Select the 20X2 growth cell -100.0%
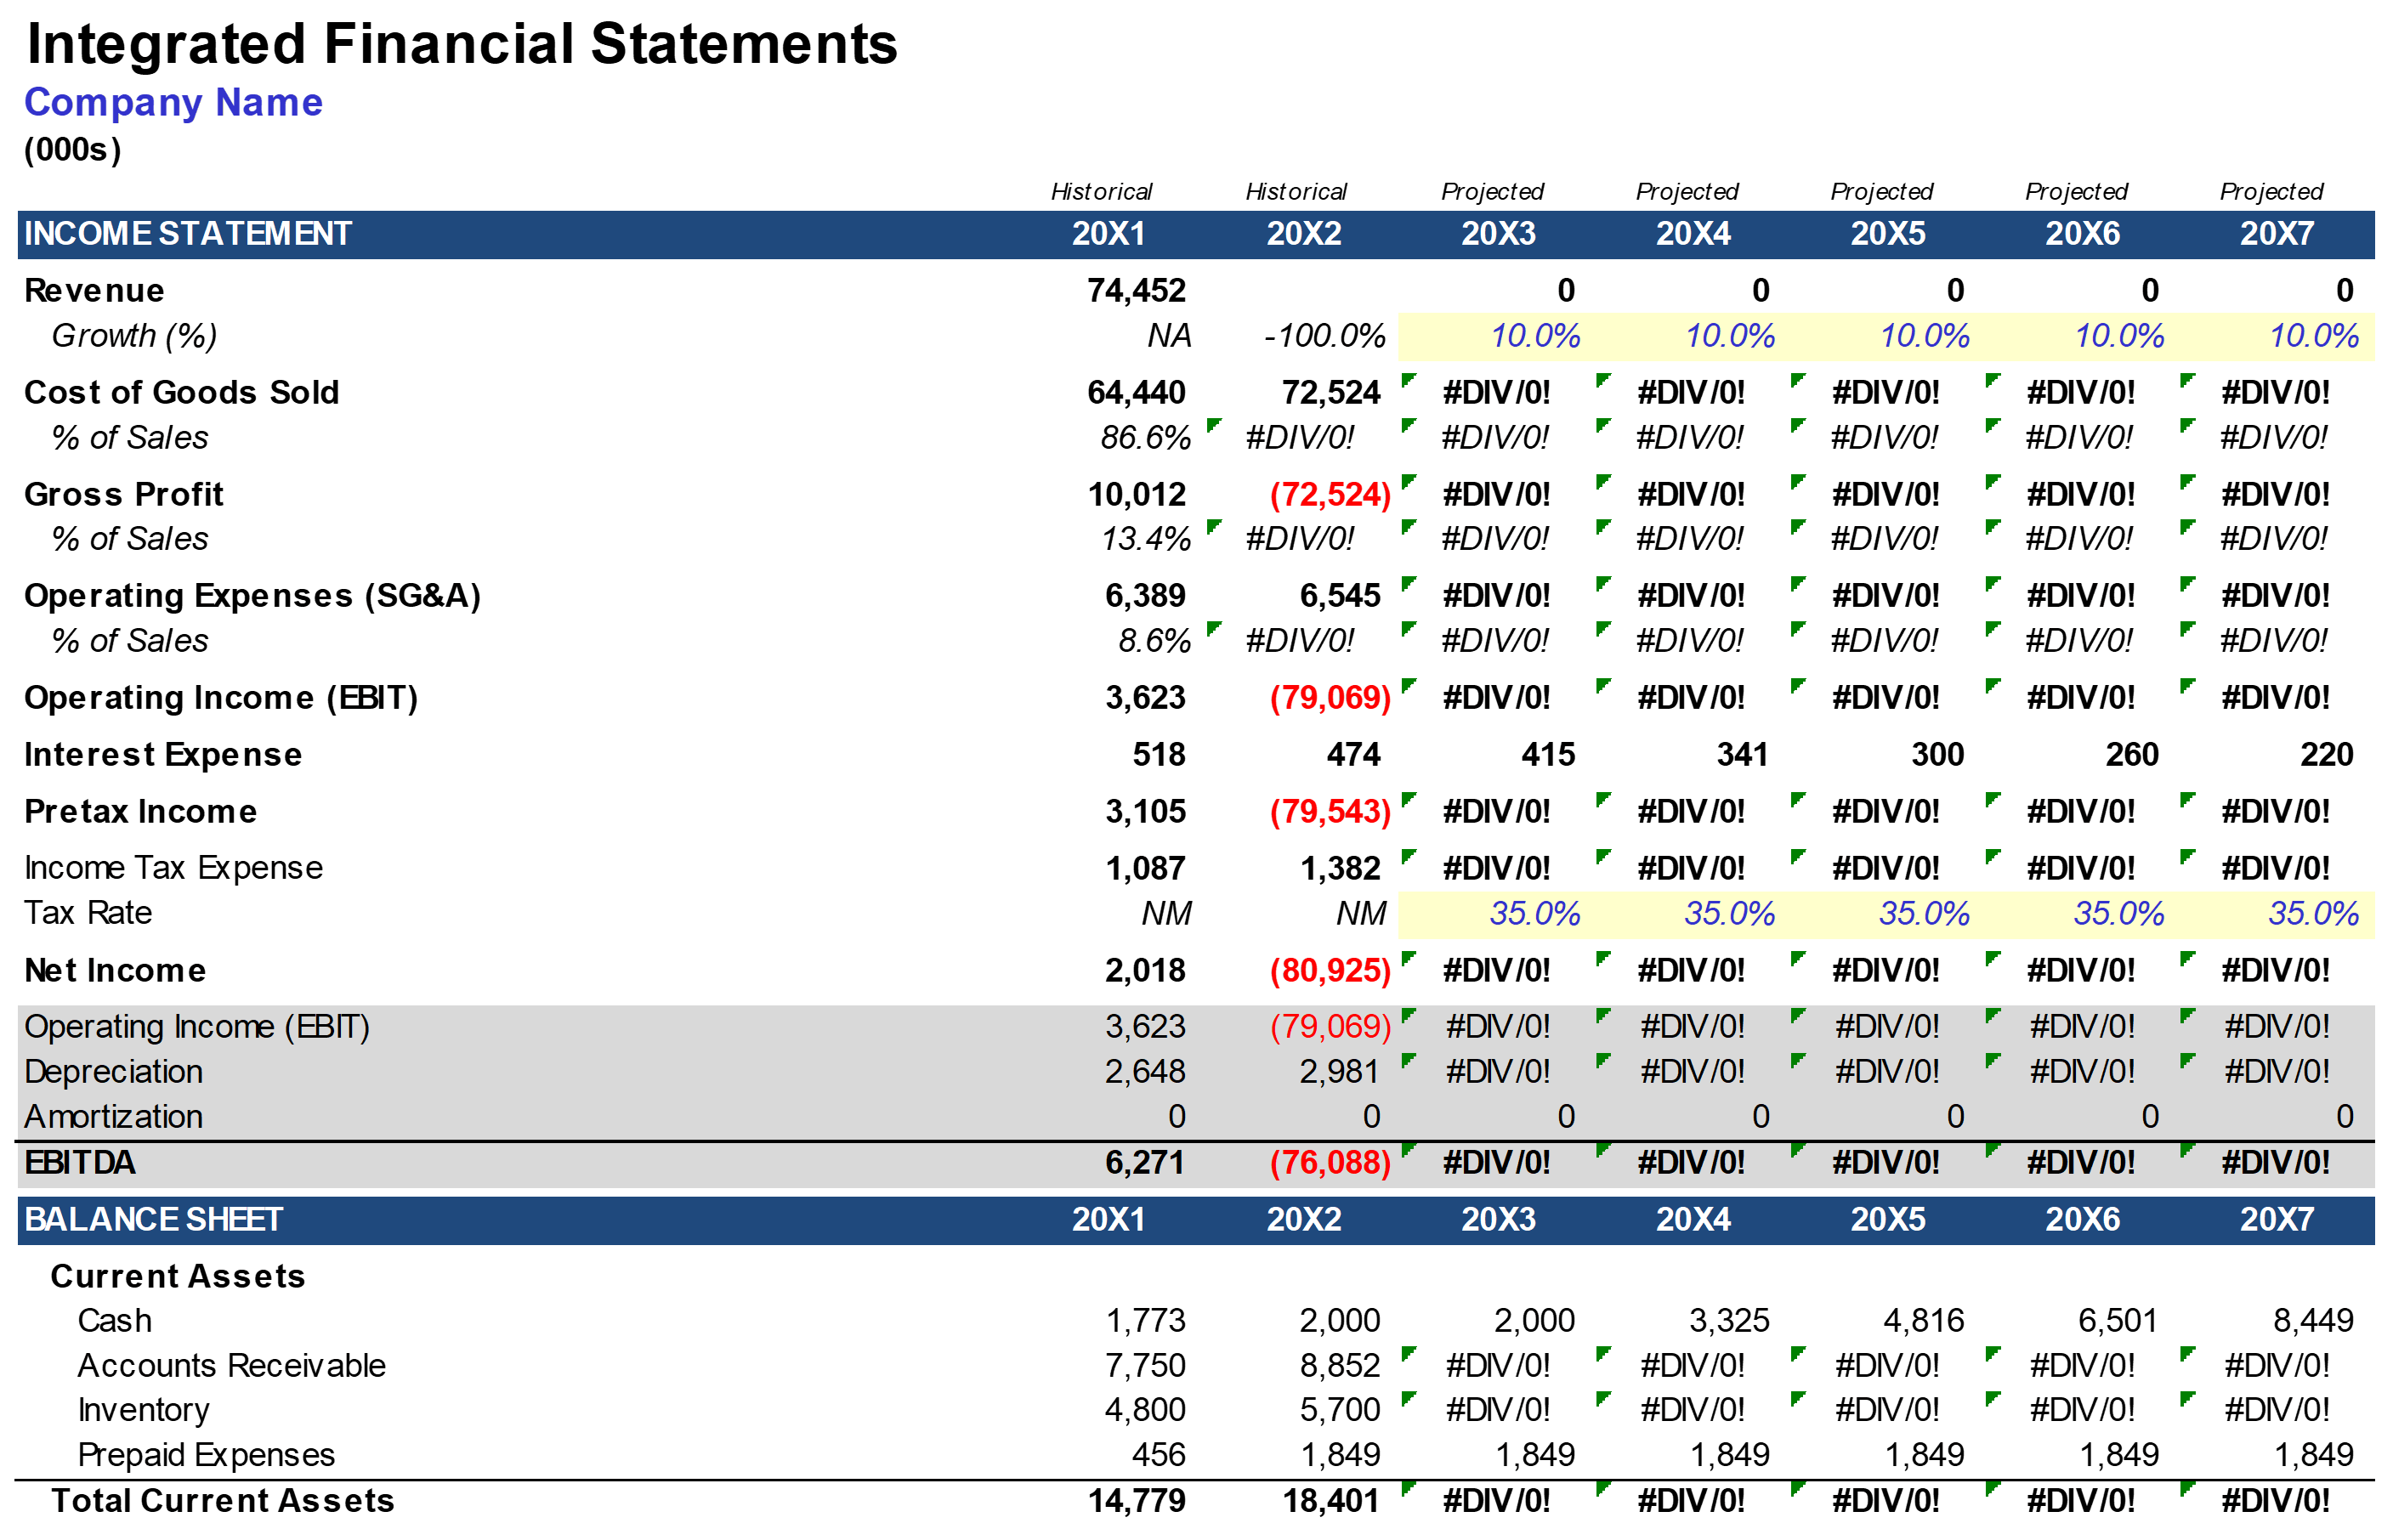The image size is (2393, 1540). (1324, 336)
